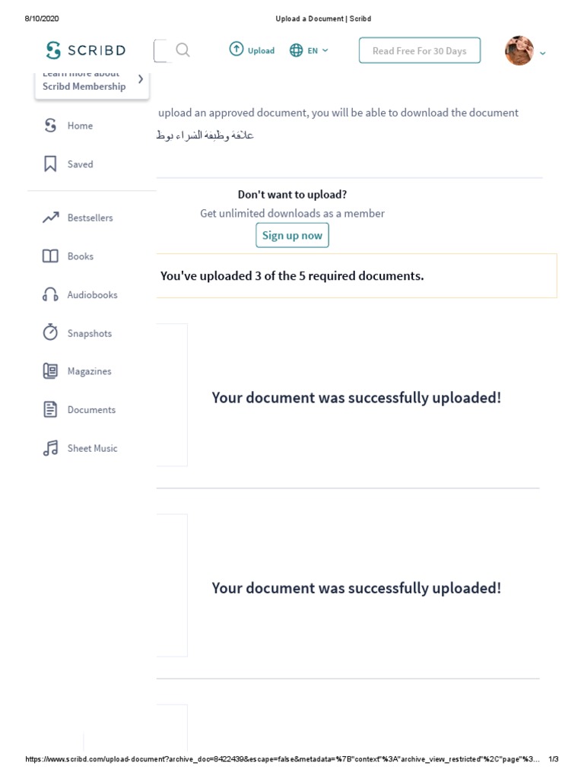This screenshot has height=779, width=584.
Task: Click the Home sidebar icon
Action: point(50,126)
